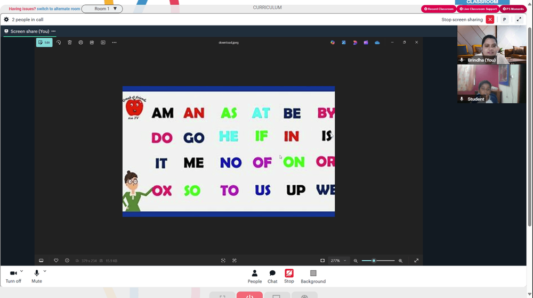The image size is (533, 298).
Task: Click the Record Classroom button
Action: pos(439,9)
